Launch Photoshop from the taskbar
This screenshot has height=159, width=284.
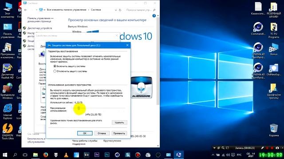coord(107,155)
